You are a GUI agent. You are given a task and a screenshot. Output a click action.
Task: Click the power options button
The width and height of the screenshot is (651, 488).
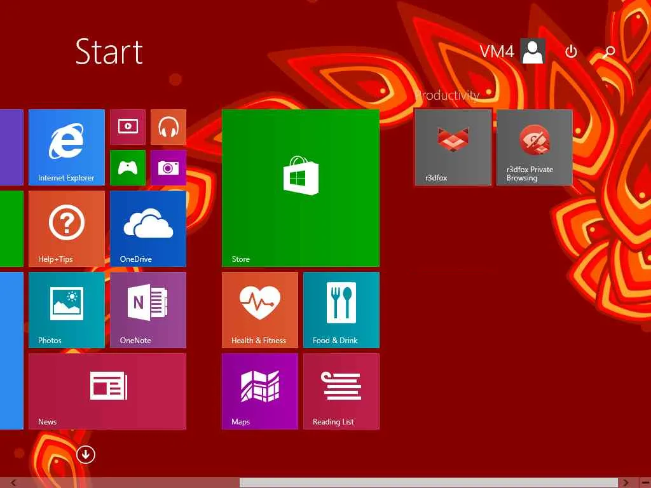coord(572,51)
